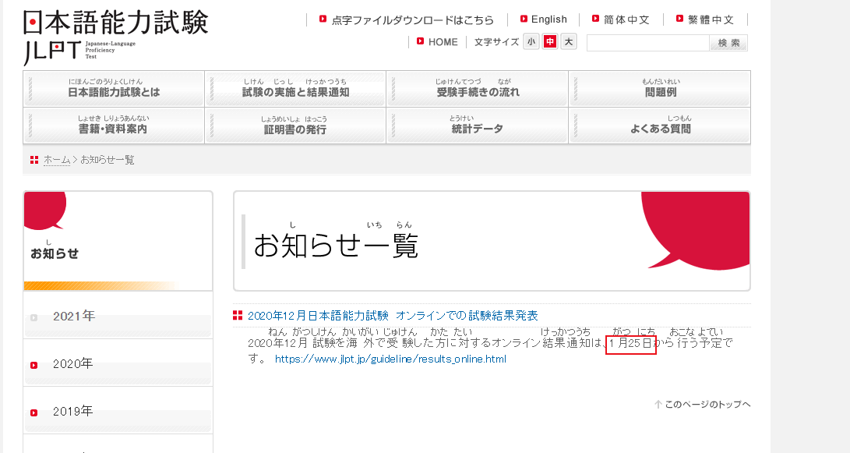Click このページのトップへ arrow link
This screenshot has width=850, height=453.
pyautogui.click(x=707, y=404)
